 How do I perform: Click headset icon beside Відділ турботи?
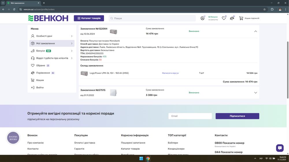[x=33, y=58]
